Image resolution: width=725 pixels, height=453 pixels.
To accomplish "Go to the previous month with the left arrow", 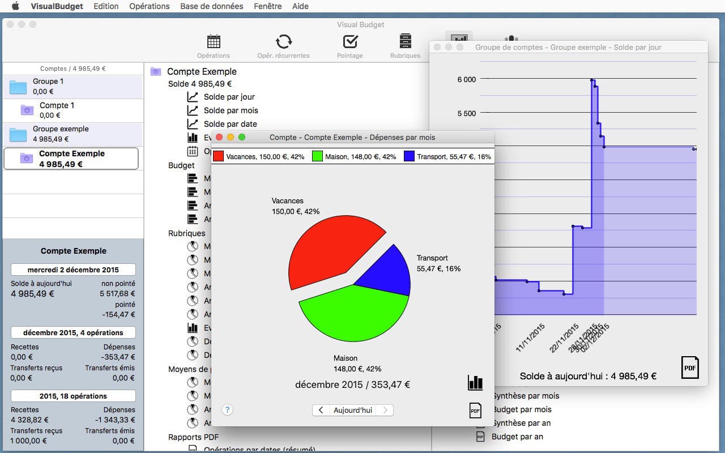I will click(x=321, y=410).
